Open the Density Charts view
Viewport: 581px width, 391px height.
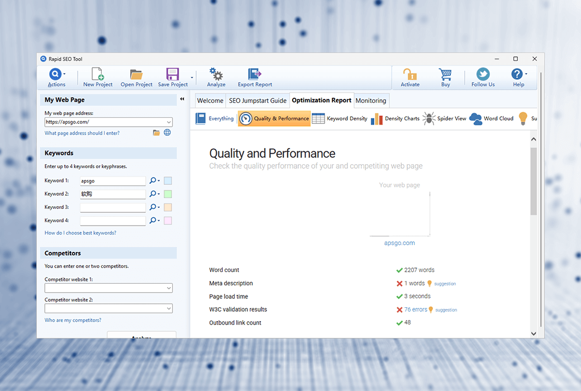395,118
